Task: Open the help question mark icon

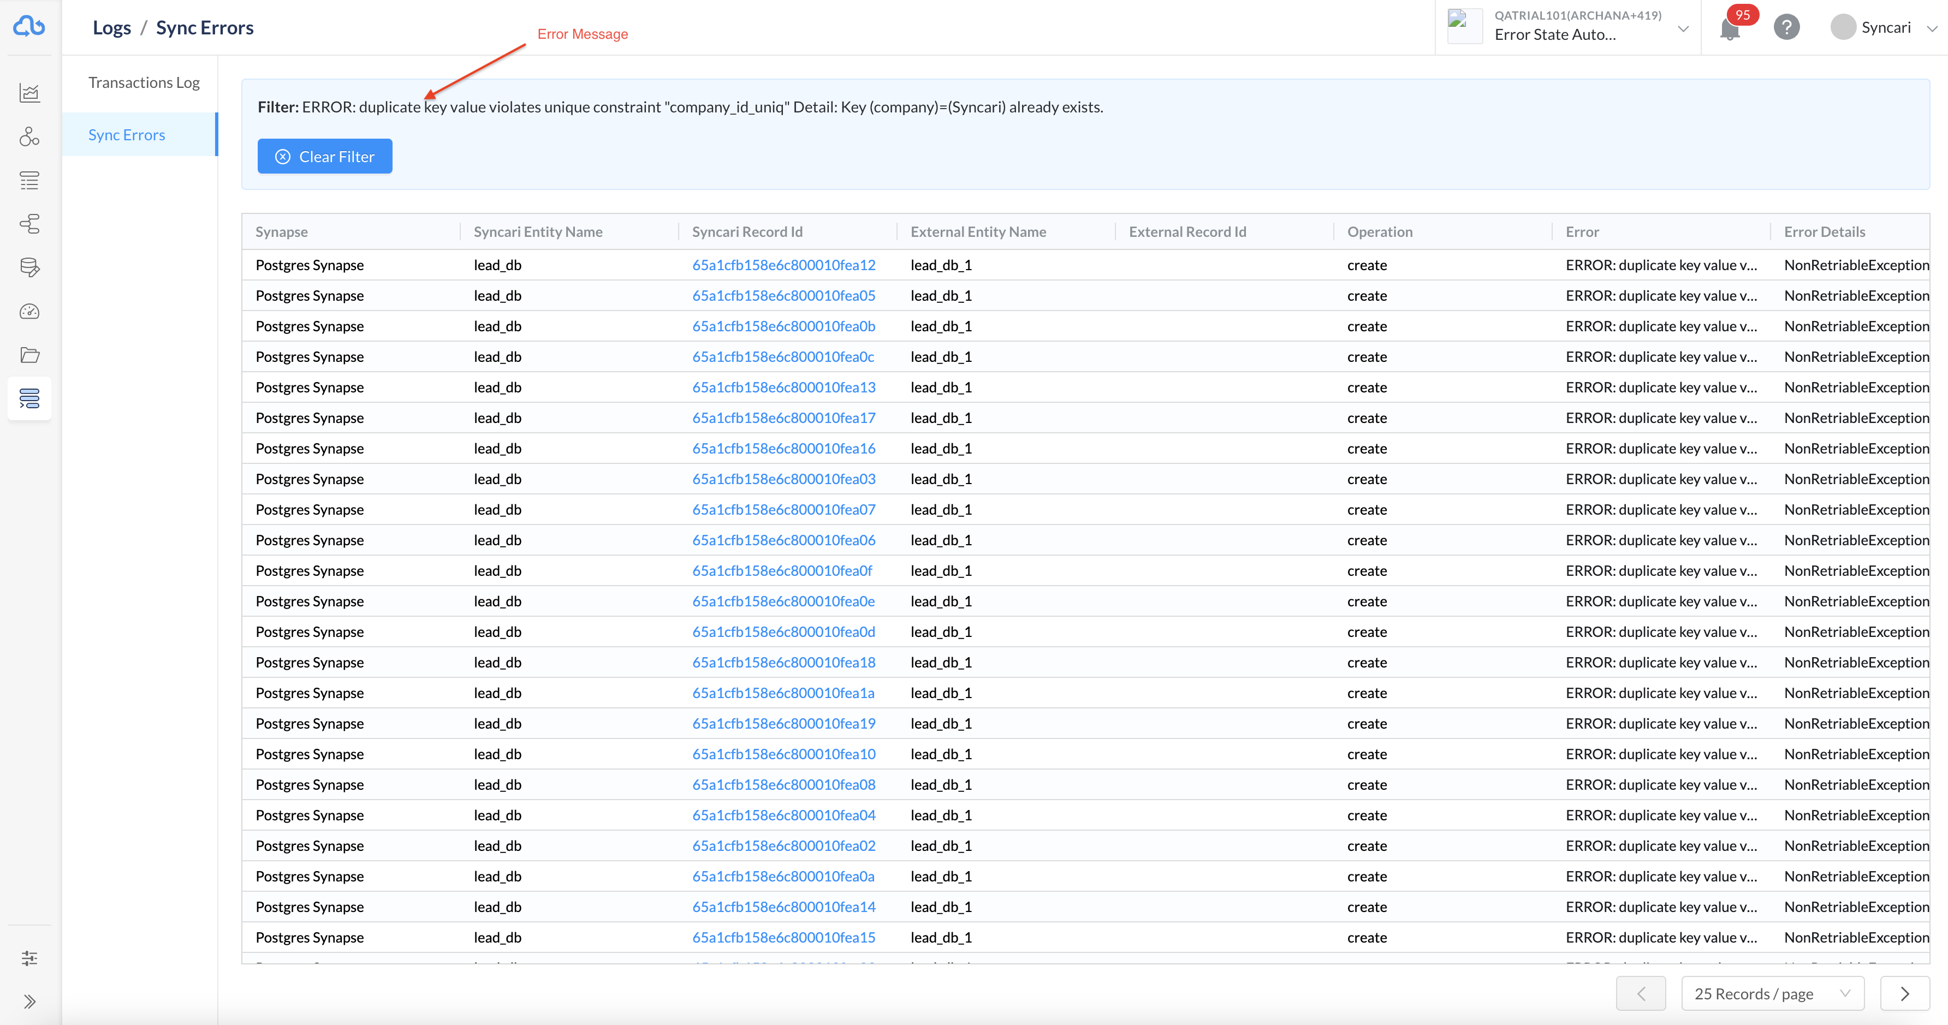Action: click(1786, 27)
